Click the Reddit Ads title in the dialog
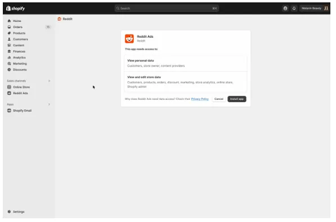This screenshot has width=336, height=222. [145, 37]
